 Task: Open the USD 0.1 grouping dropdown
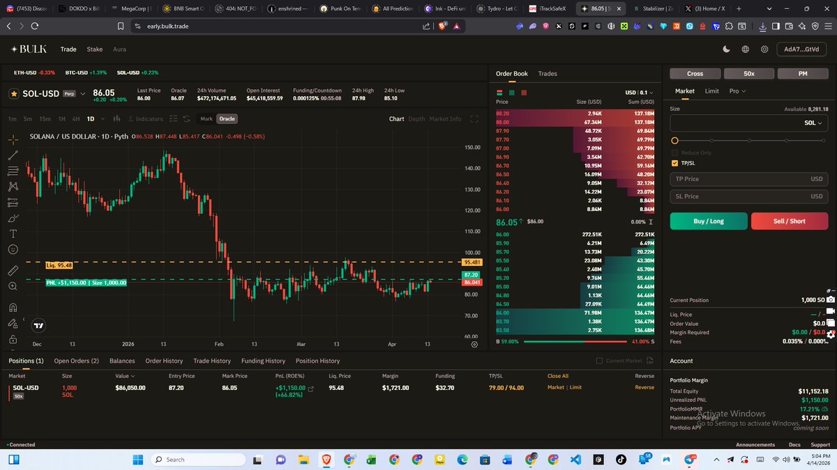point(641,93)
